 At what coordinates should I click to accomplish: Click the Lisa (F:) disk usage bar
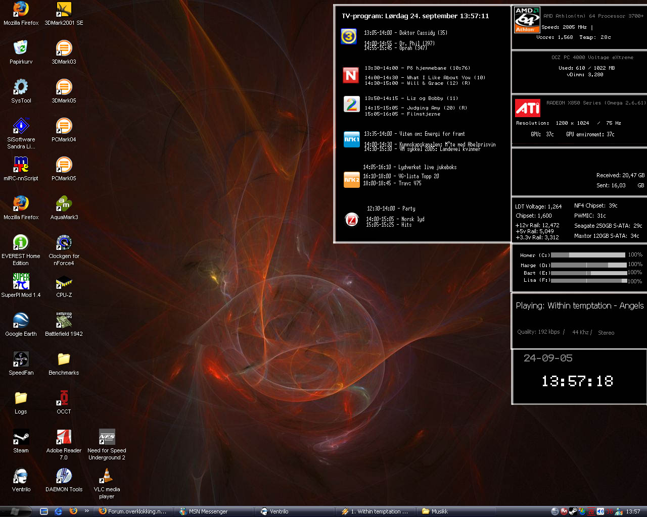coord(589,280)
